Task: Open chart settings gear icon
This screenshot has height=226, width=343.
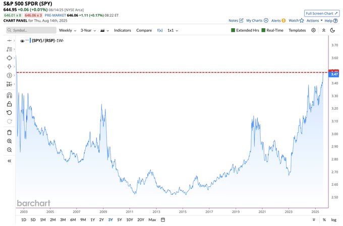Action: 313,30
